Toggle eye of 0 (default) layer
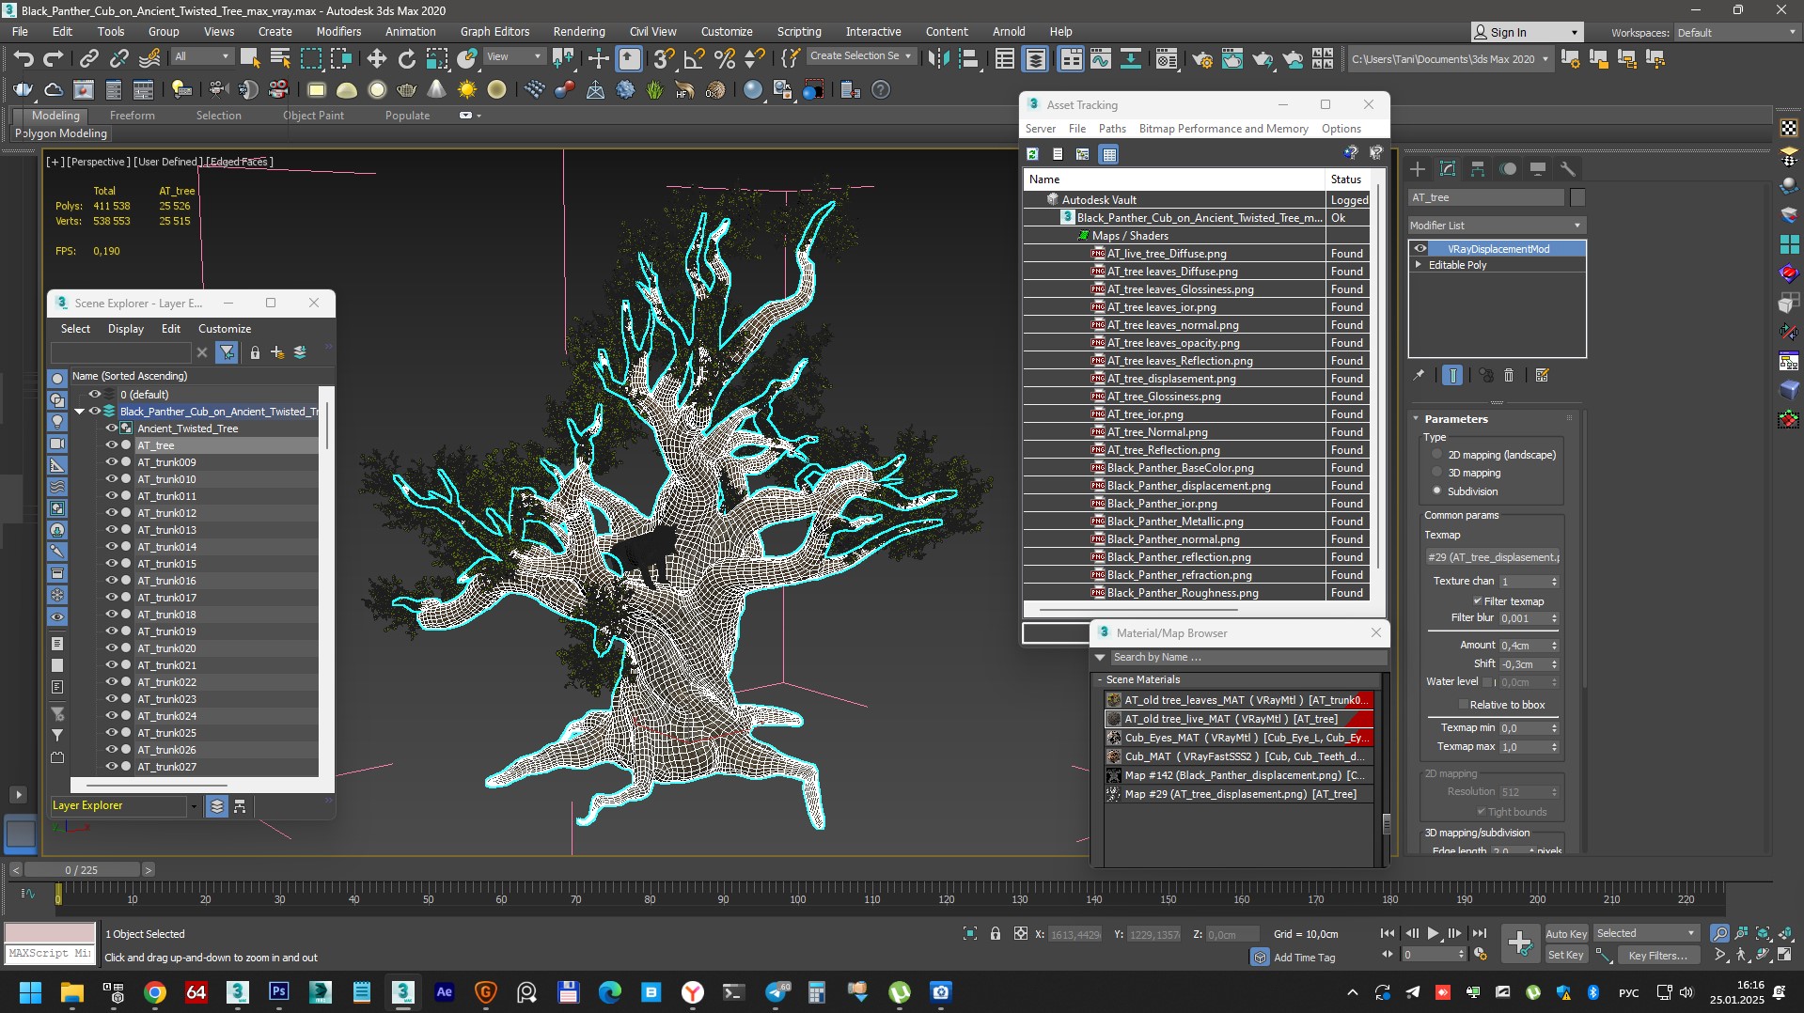 pyautogui.click(x=95, y=395)
